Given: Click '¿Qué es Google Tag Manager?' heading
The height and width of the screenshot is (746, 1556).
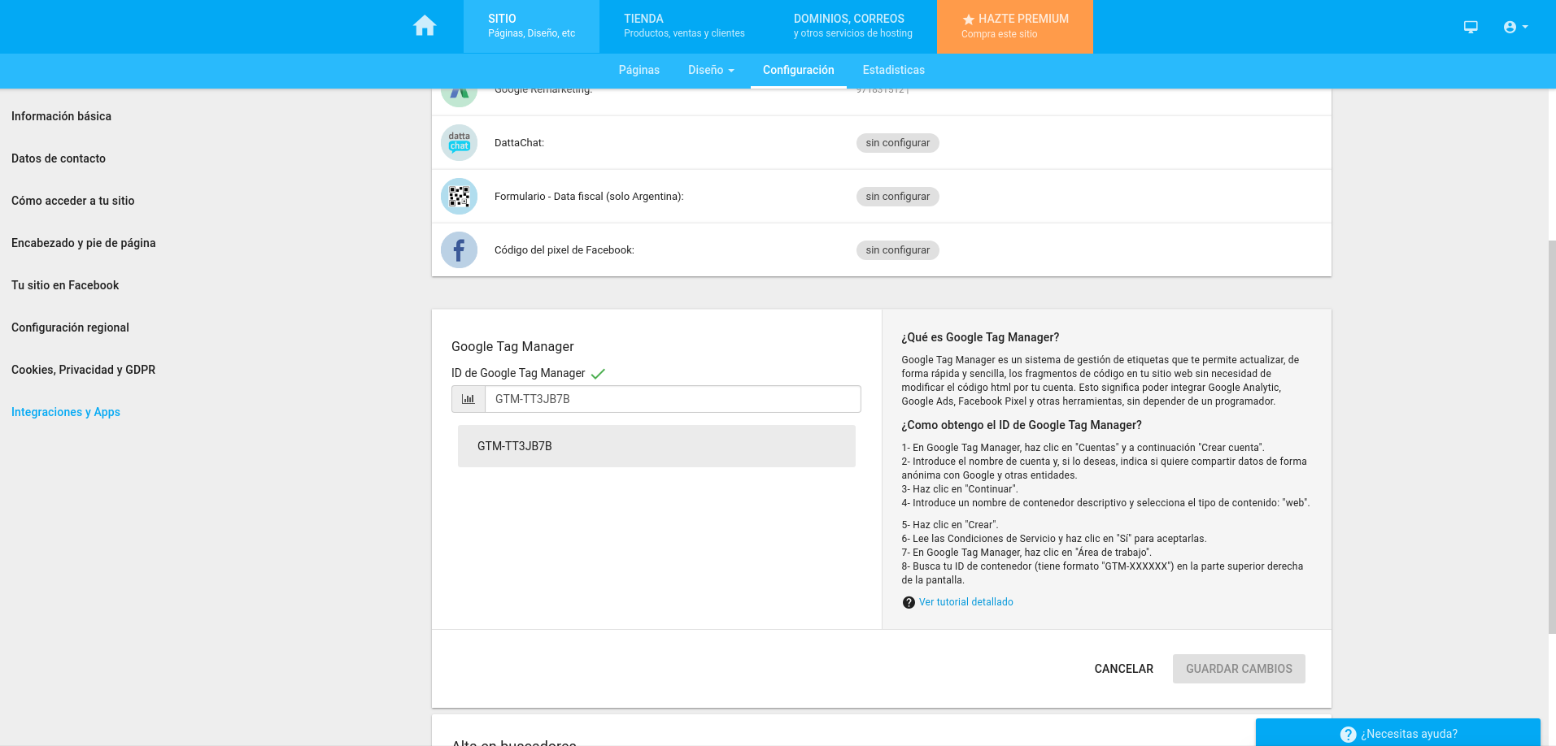Looking at the screenshot, I should (980, 337).
